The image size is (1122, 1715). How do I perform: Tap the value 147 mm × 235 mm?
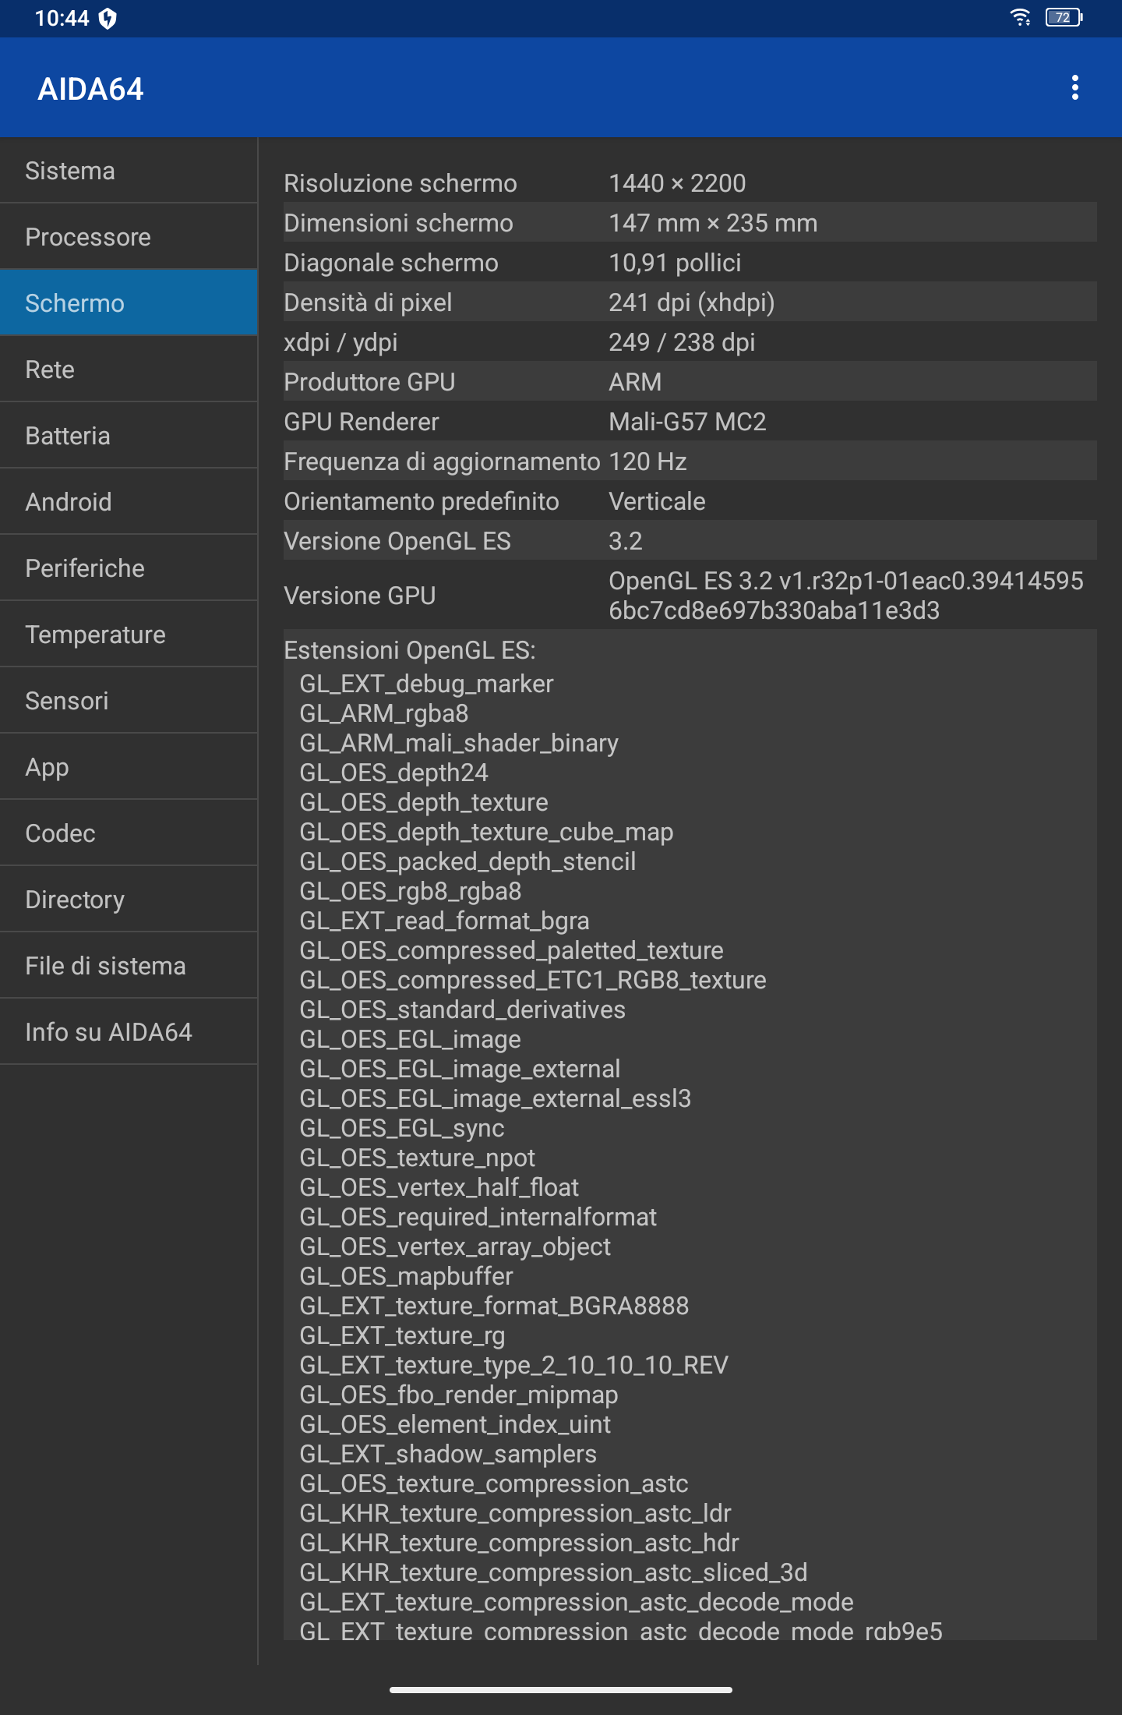[713, 223]
